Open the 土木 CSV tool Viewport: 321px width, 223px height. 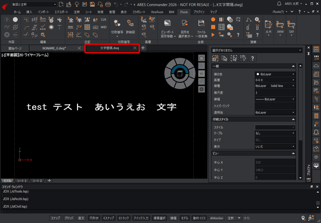(x=268, y=28)
